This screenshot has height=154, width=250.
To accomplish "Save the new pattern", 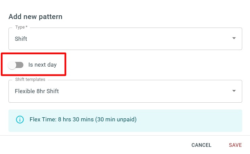I will 235,145.
